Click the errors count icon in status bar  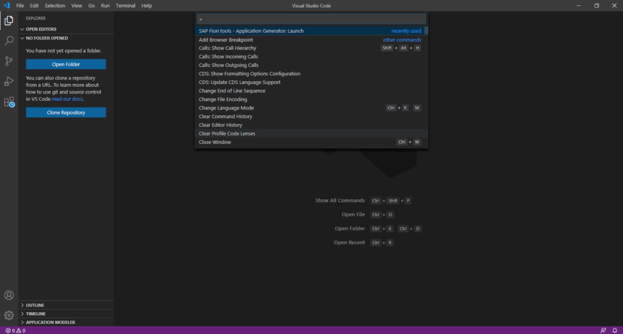pyautogui.click(x=10, y=330)
